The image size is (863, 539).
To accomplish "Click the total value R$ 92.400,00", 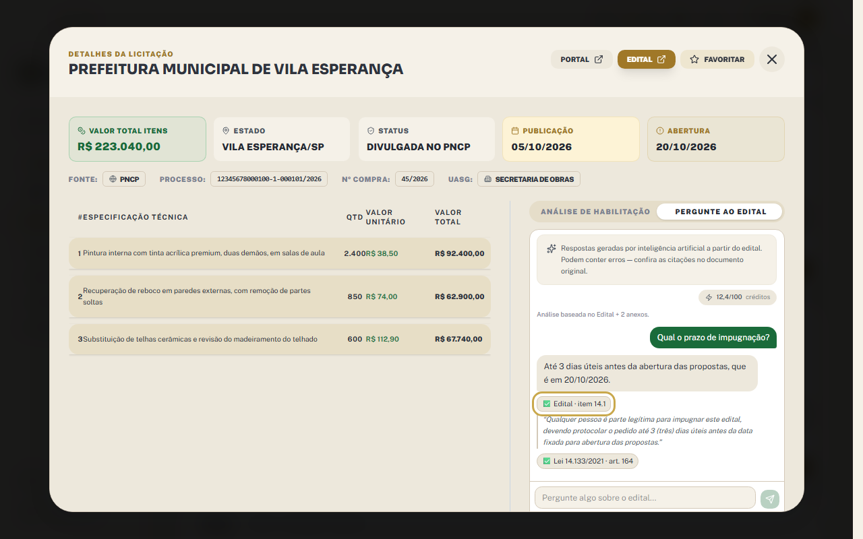I will pos(460,253).
